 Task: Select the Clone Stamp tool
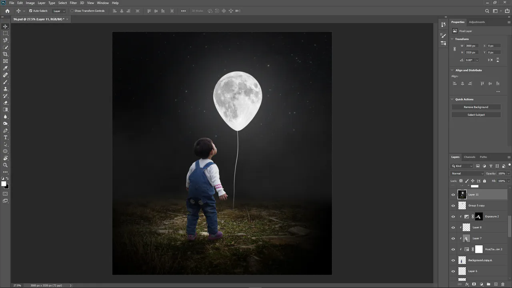[5, 89]
